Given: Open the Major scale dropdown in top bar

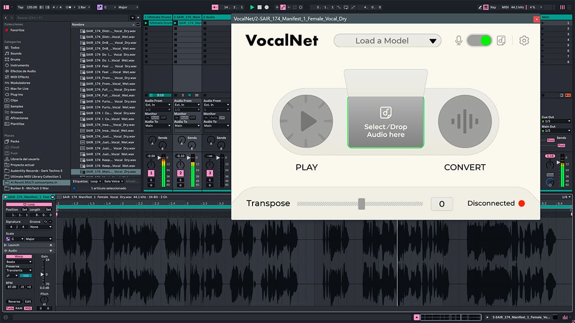Looking at the screenshot, I should 129,7.
